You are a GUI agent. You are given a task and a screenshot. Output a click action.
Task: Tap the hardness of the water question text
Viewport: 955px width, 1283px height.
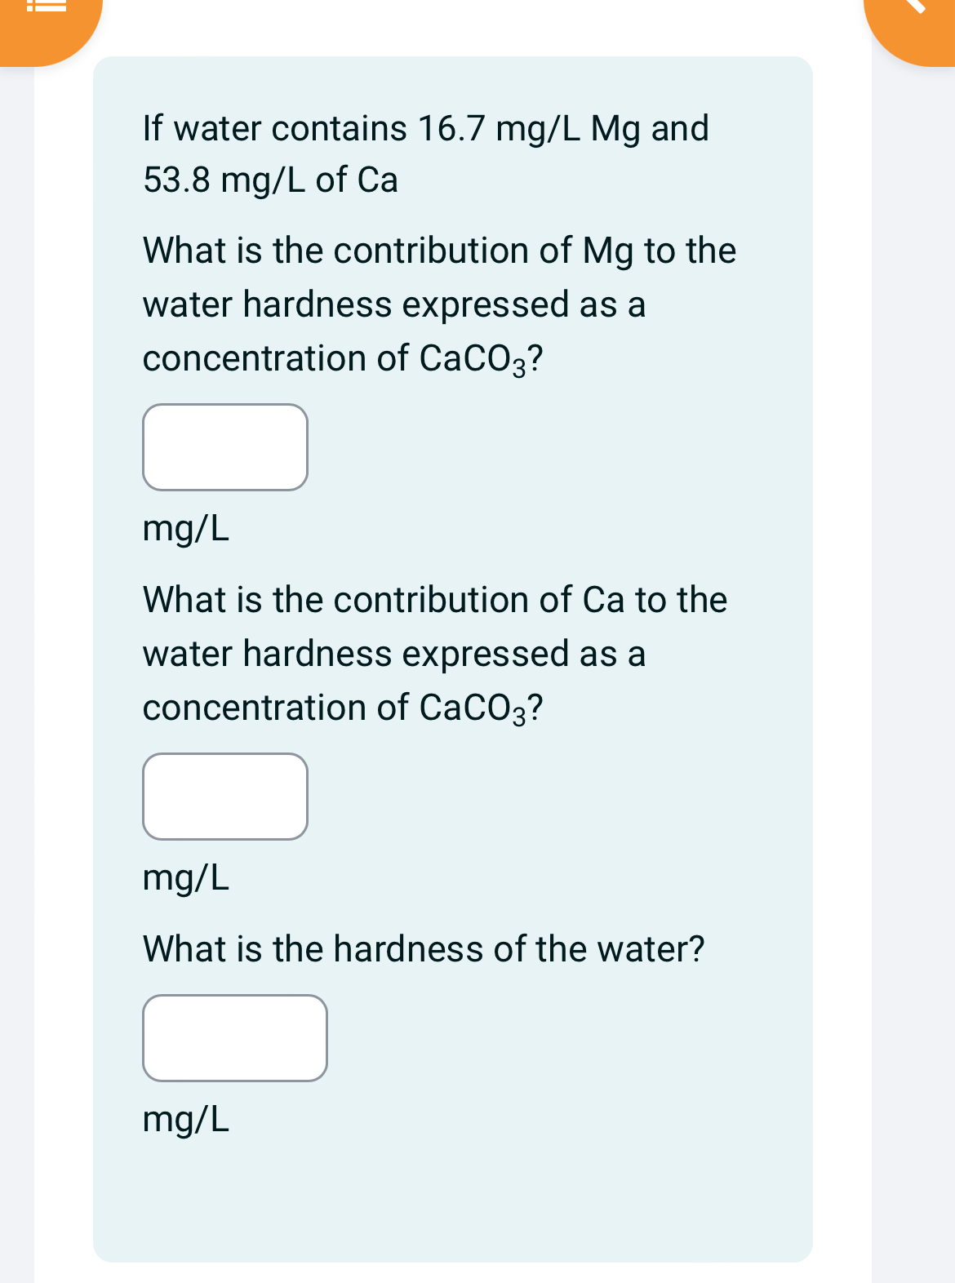pyautogui.click(x=423, y=948)
